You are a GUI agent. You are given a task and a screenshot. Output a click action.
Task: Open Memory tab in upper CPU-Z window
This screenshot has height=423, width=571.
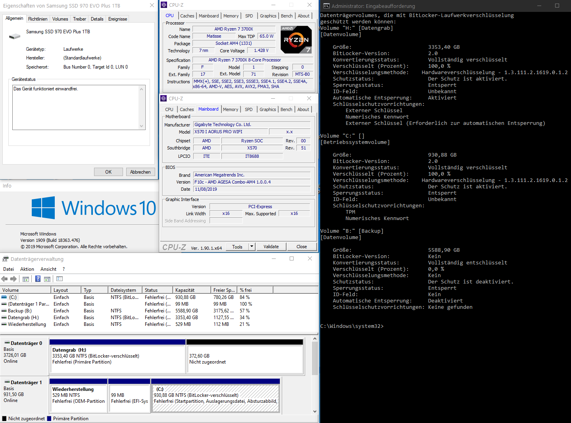[231, 16]
